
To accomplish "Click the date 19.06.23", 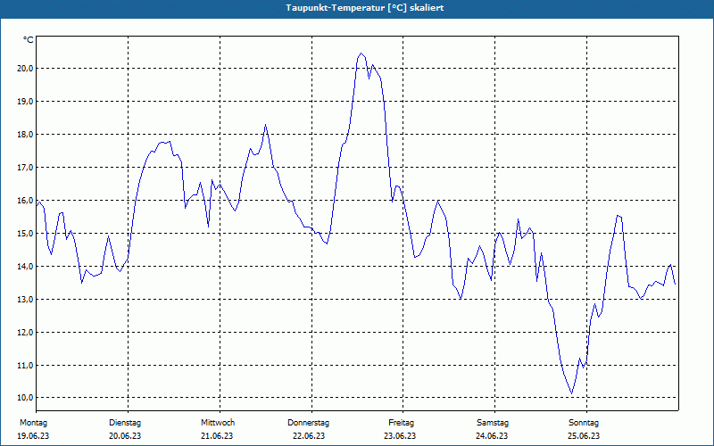I will pos(33,436).
